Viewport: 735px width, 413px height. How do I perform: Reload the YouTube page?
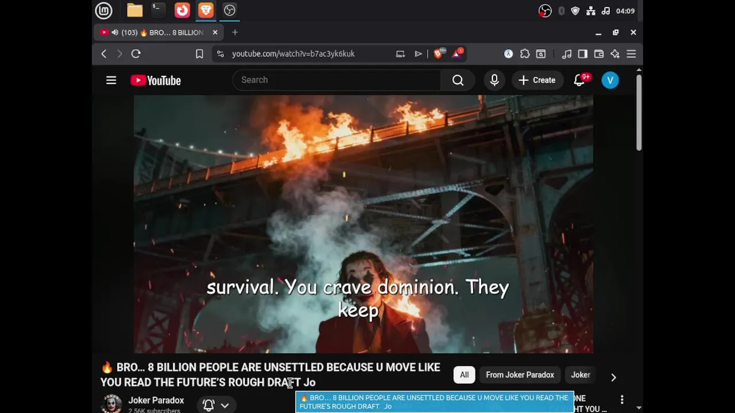point(136,54)
